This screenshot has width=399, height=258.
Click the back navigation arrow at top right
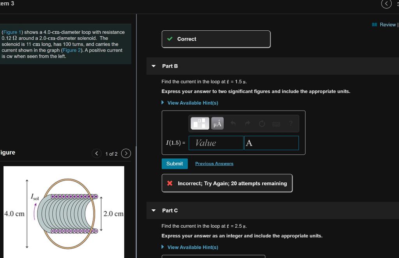[386, 4]
